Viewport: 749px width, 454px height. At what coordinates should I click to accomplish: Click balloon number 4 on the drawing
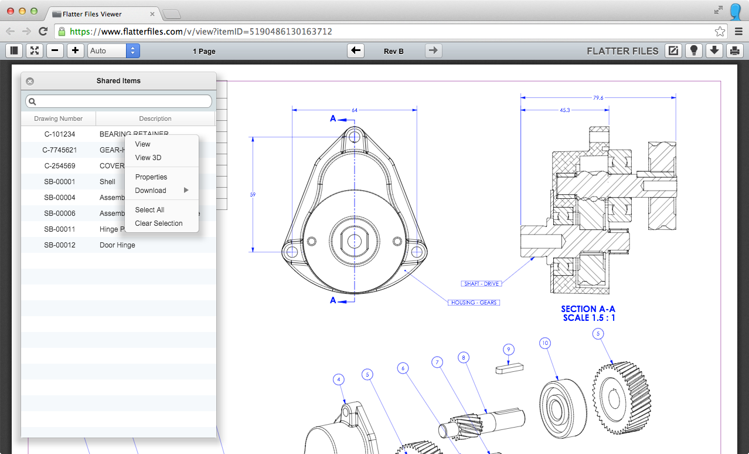338,380
